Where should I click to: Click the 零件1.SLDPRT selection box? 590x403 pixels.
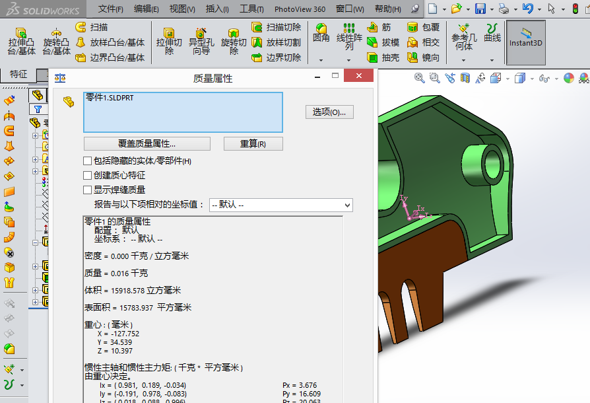pos(183,112)
